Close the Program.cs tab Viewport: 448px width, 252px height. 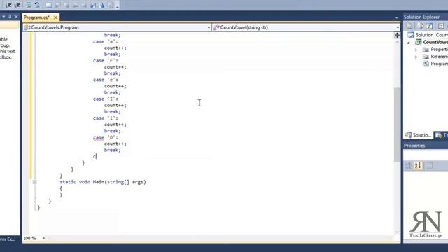(x=55, y=17)
